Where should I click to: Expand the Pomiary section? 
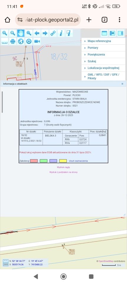point(103,48)
